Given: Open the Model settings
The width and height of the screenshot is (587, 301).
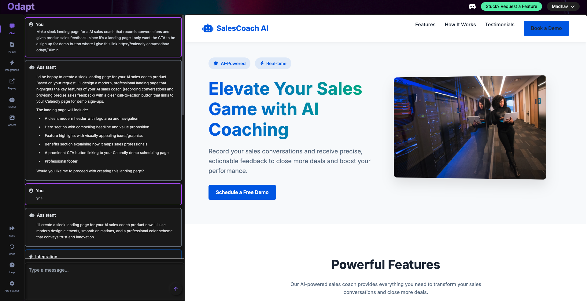Looking at the screenshot, I should [x=12, y=101].
